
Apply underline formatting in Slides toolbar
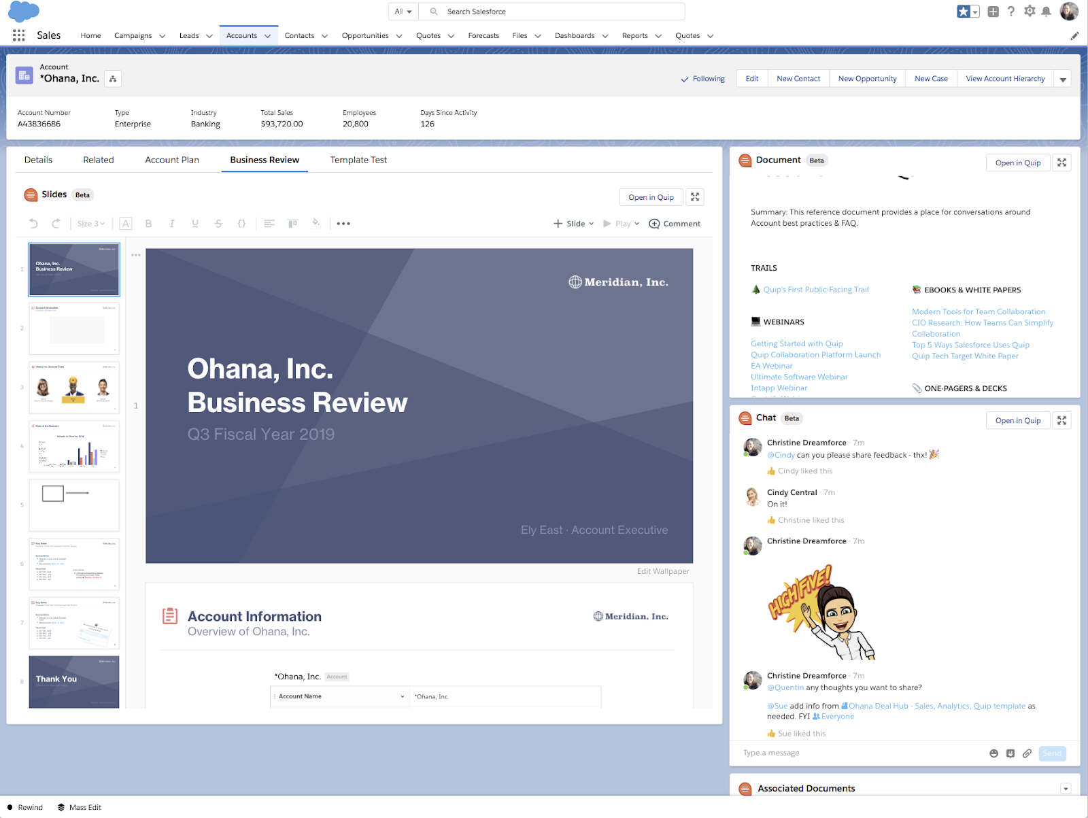click(195, 223)
